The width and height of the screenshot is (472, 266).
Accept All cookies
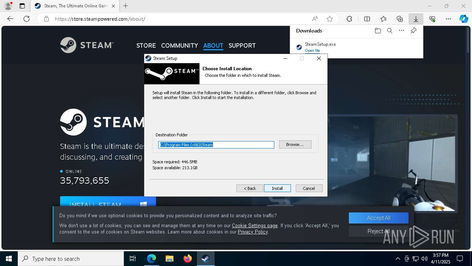pos(379,218)
